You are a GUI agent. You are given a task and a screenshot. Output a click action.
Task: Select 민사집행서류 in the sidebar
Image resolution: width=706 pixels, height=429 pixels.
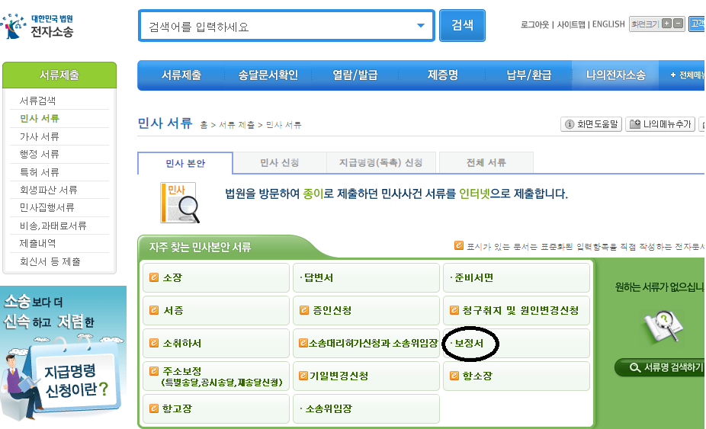coord(47,207)
